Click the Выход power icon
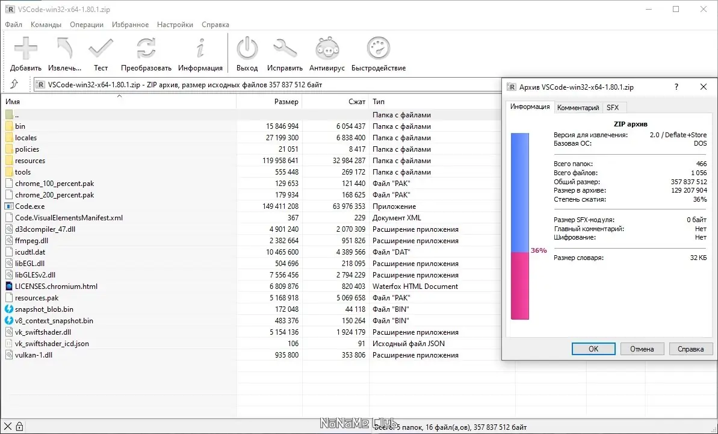The width and height of the screenshot is (718, 434). click(x=247, y=48)
